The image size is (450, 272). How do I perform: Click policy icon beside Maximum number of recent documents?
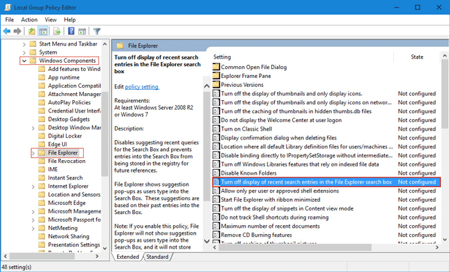coord(216,226)
